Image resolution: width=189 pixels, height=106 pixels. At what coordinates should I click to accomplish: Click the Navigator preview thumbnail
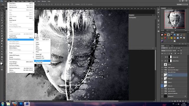(175, 19)
